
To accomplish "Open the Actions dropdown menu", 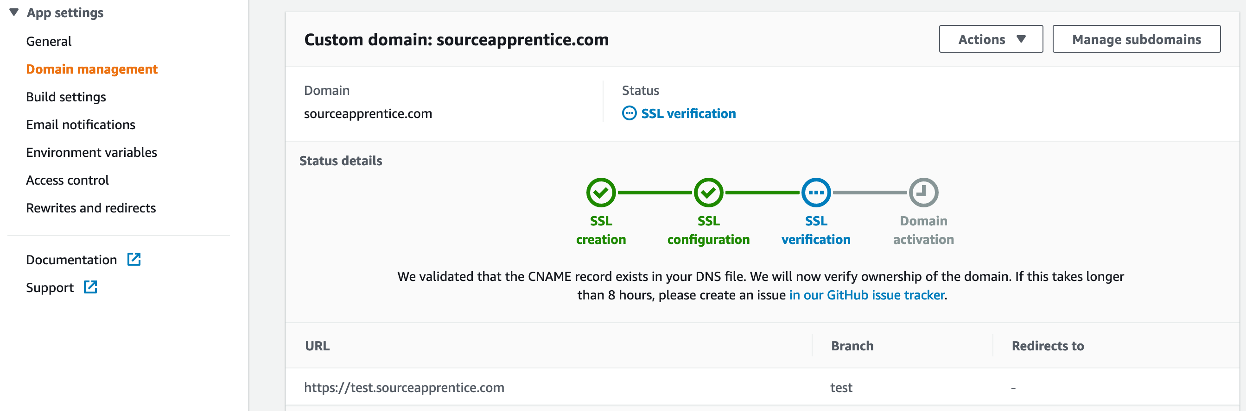I will tap(991, 39).
